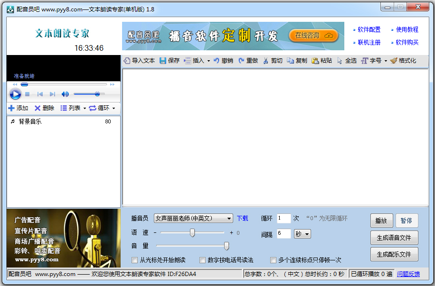Copy text using the 复制 icon
The width and height of the screenshot is (435, 286).
point(291,61)
